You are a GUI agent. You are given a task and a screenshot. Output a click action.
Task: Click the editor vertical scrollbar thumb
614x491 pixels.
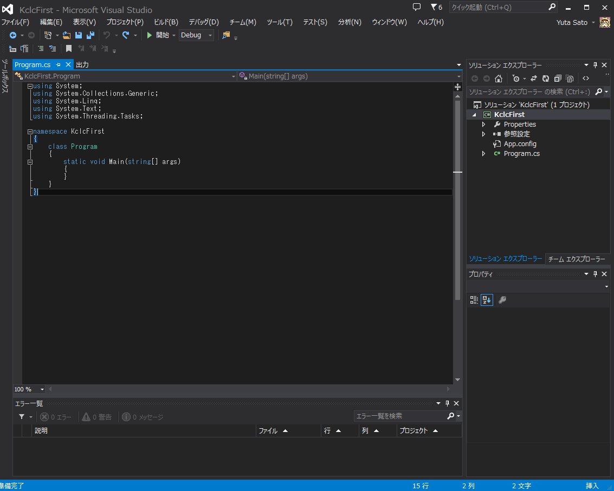(457, 200)
